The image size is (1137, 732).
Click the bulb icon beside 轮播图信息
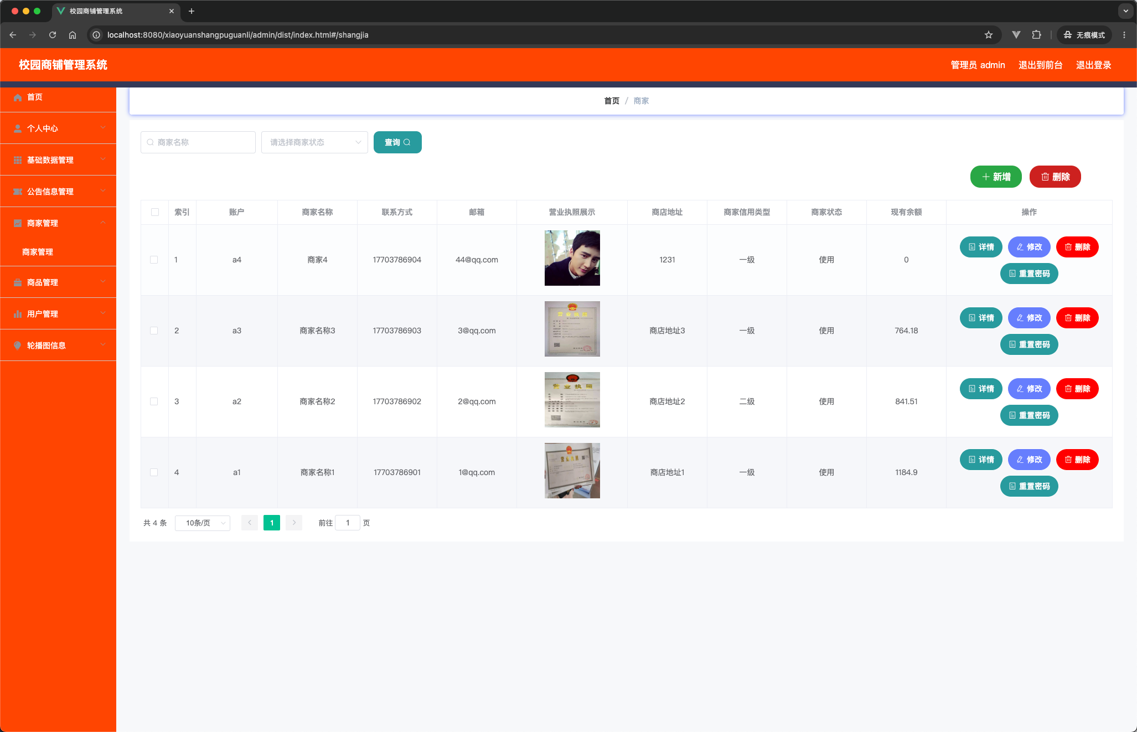tap(18, 346)
